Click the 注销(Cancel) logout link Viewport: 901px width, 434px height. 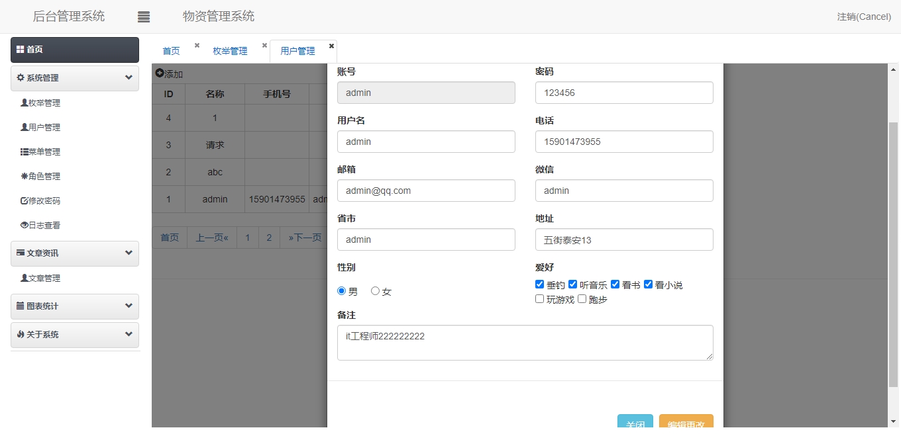pyautogui.click(x=864, y=17)
